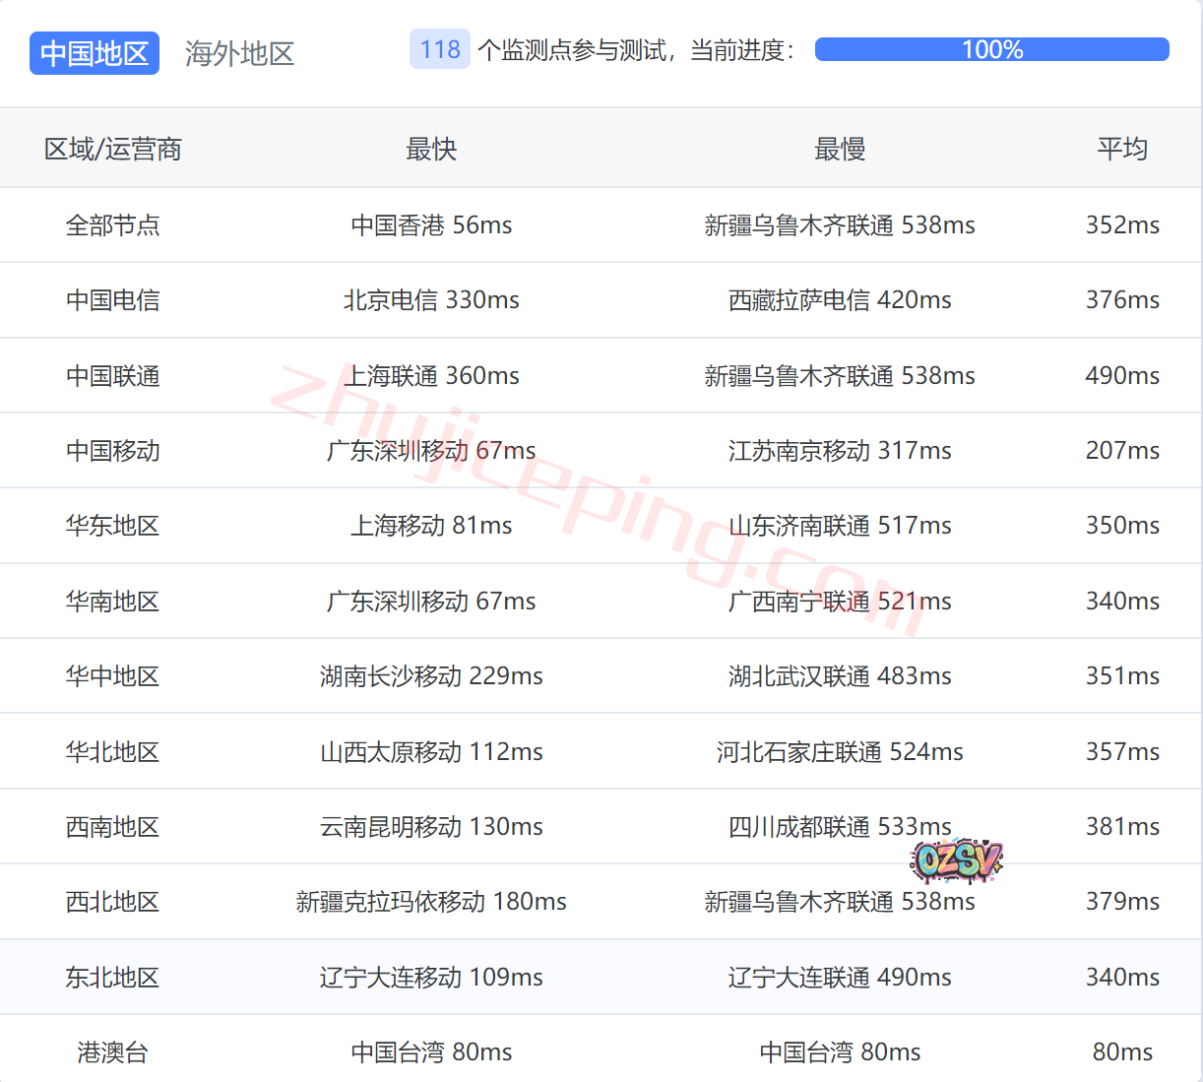Switch to the 中国地区 tab
Screen dimensions: 1203x1082
[95, 53]
